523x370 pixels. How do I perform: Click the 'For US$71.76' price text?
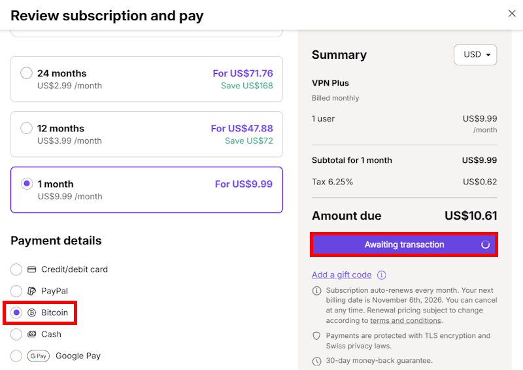pos(243,73)
